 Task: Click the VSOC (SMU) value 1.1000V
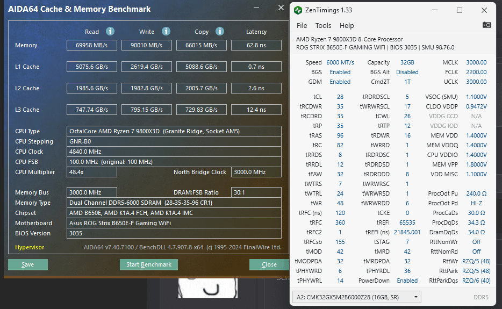tap(476, 97)
